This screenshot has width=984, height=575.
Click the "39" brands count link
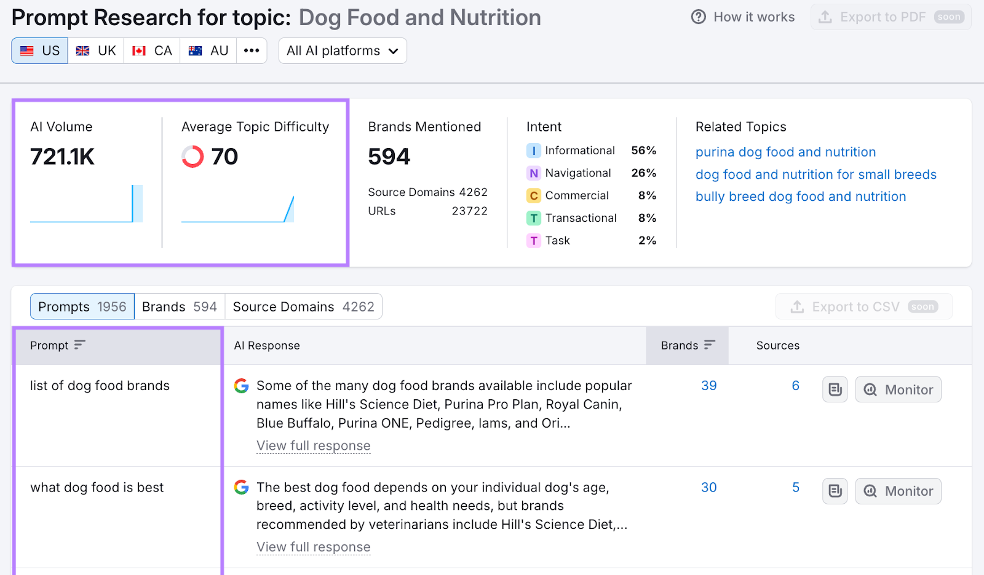click(x=708, y=386)
